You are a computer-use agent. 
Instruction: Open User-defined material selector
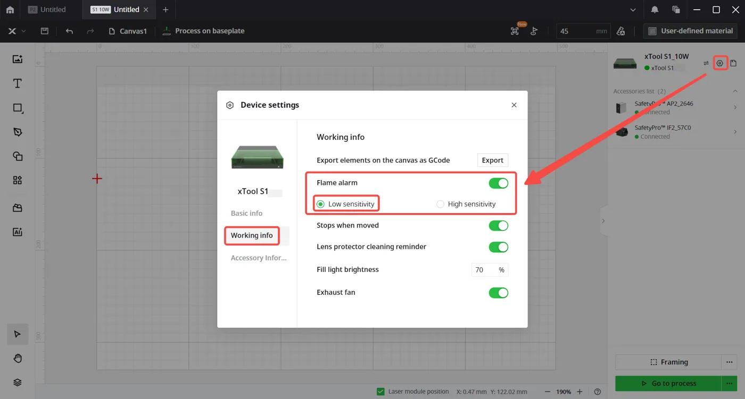691,31
